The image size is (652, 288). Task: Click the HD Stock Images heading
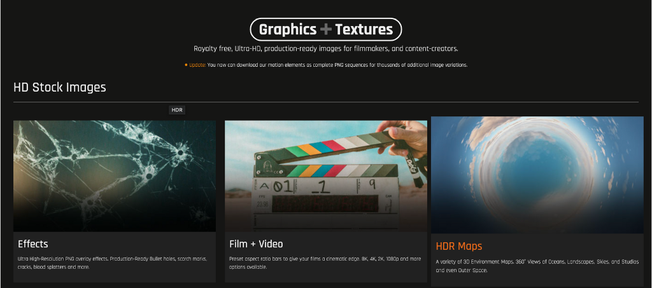60,87
